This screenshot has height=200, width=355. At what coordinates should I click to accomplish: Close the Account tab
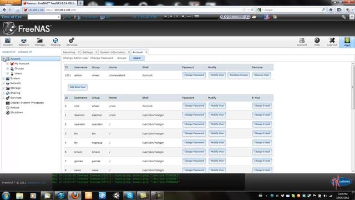coord(146,52)
